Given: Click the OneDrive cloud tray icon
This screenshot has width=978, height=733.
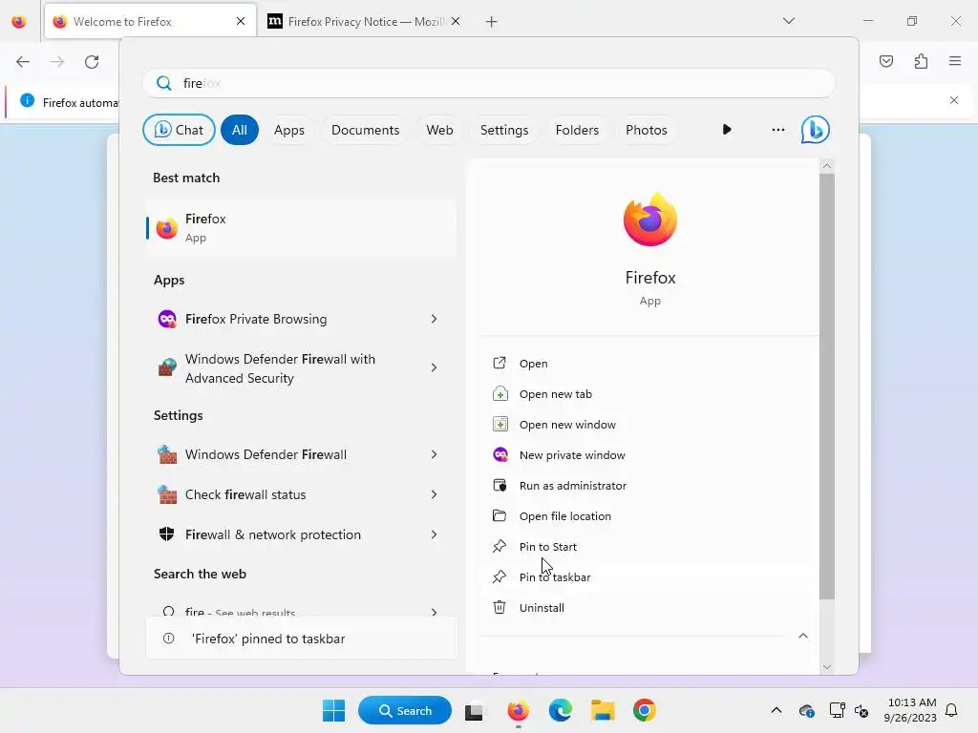Looking at the screenshot, I should click(806, 710).
